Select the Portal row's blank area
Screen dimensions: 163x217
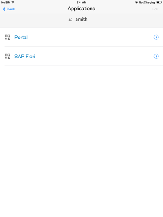91,37
